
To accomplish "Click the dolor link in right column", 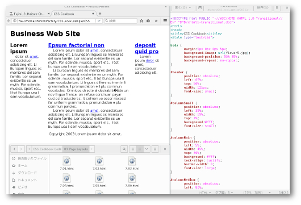I will 150,60.
